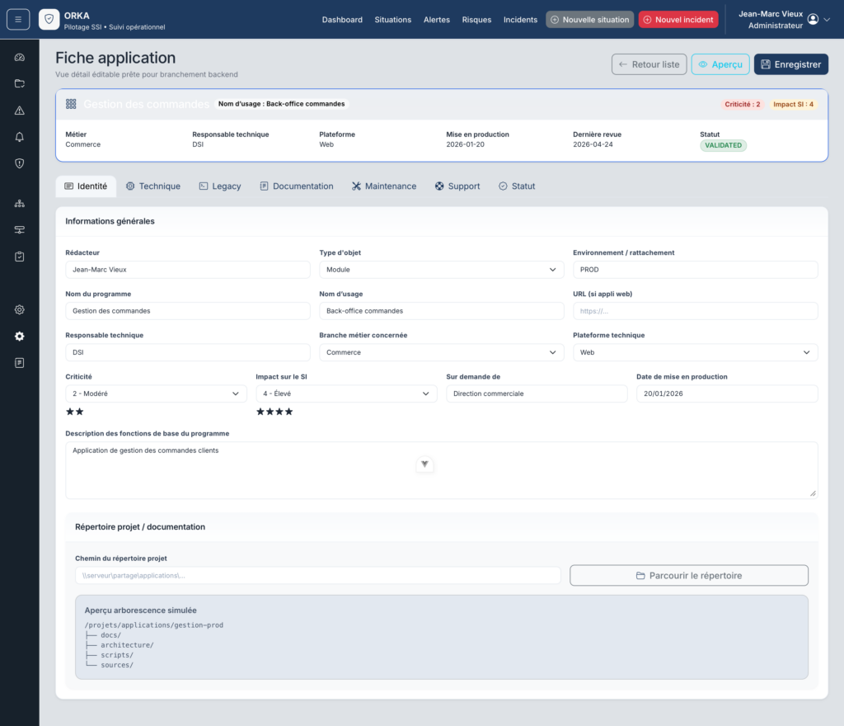
Task: Click the docs/ entry in the tree preview
Action: click(x=111, y=635)
